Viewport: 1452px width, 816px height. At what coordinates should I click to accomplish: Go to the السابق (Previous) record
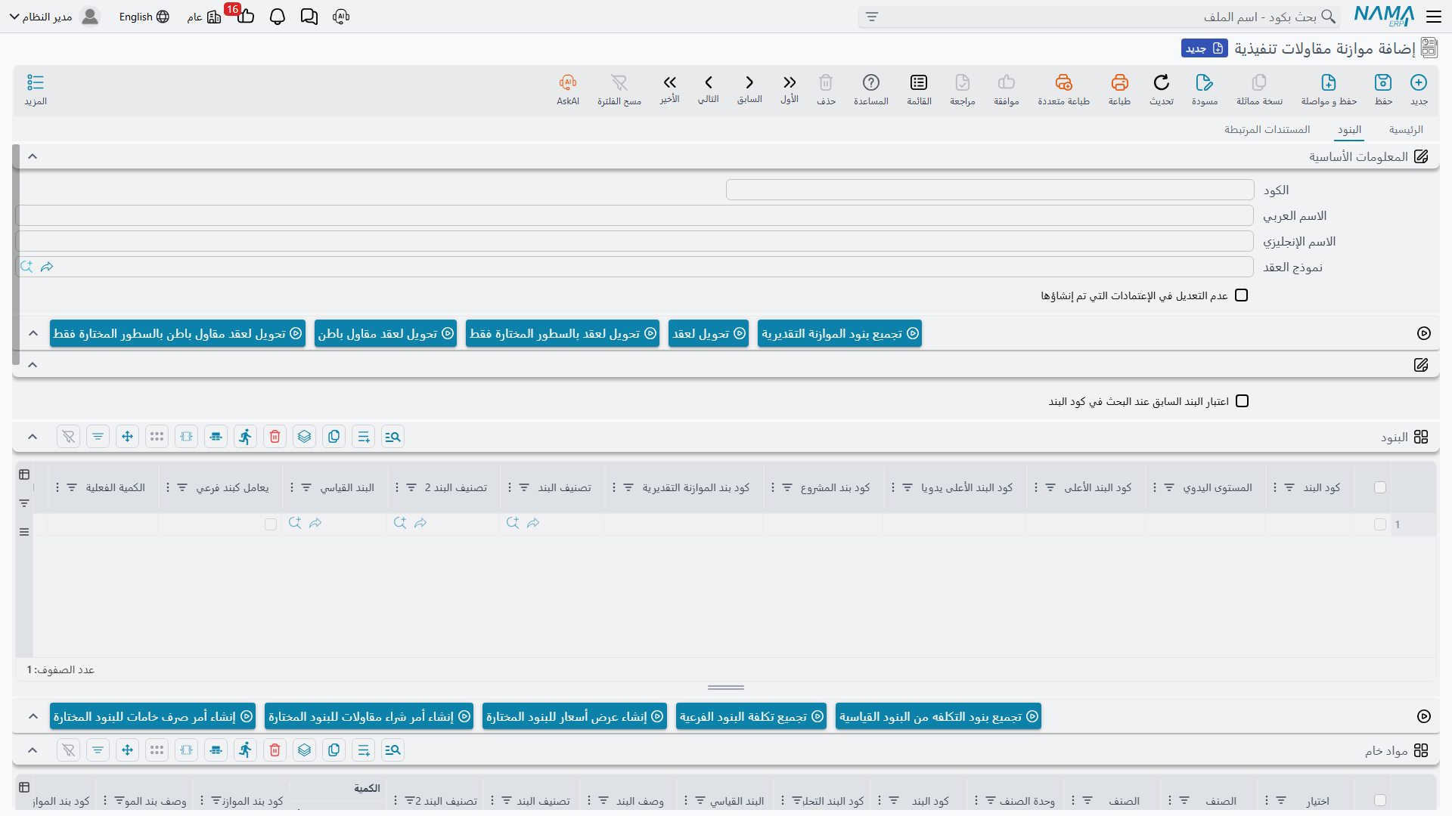click(x=749, y=89)
